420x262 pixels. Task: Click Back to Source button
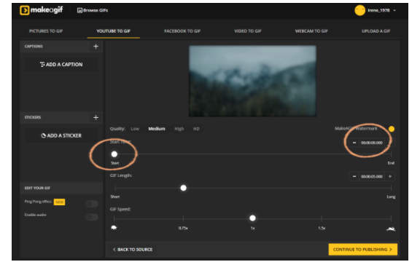point(133,250)
